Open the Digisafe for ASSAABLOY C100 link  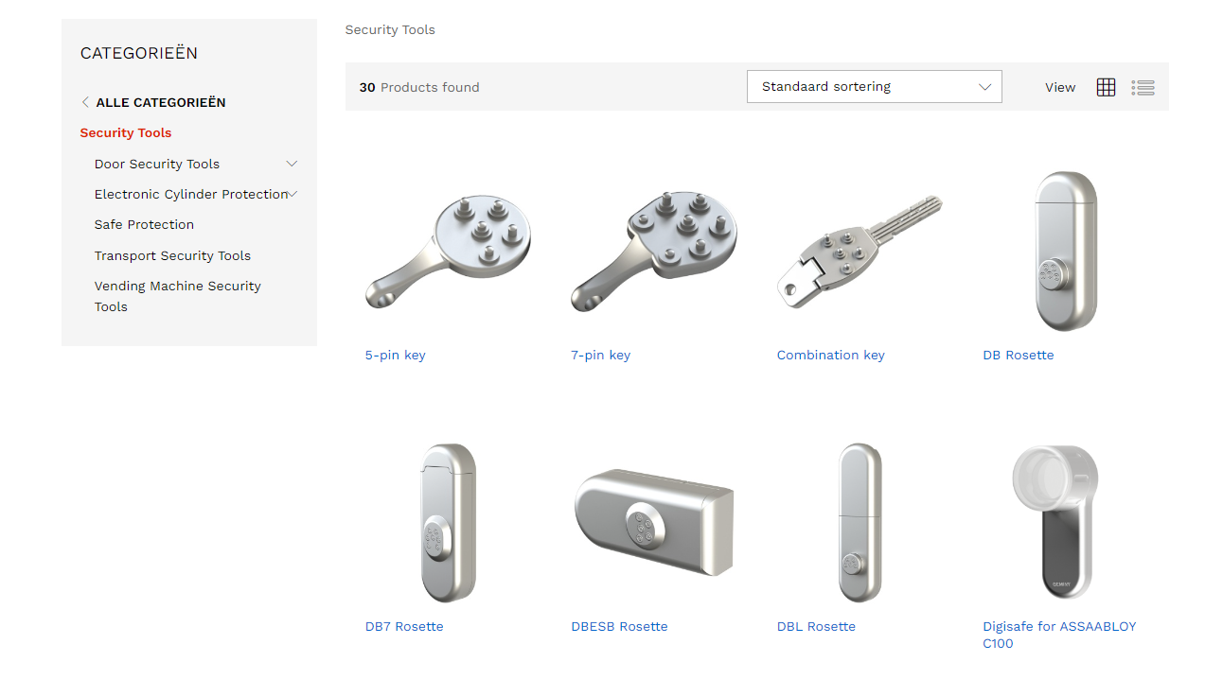(x=1059, y=635)
